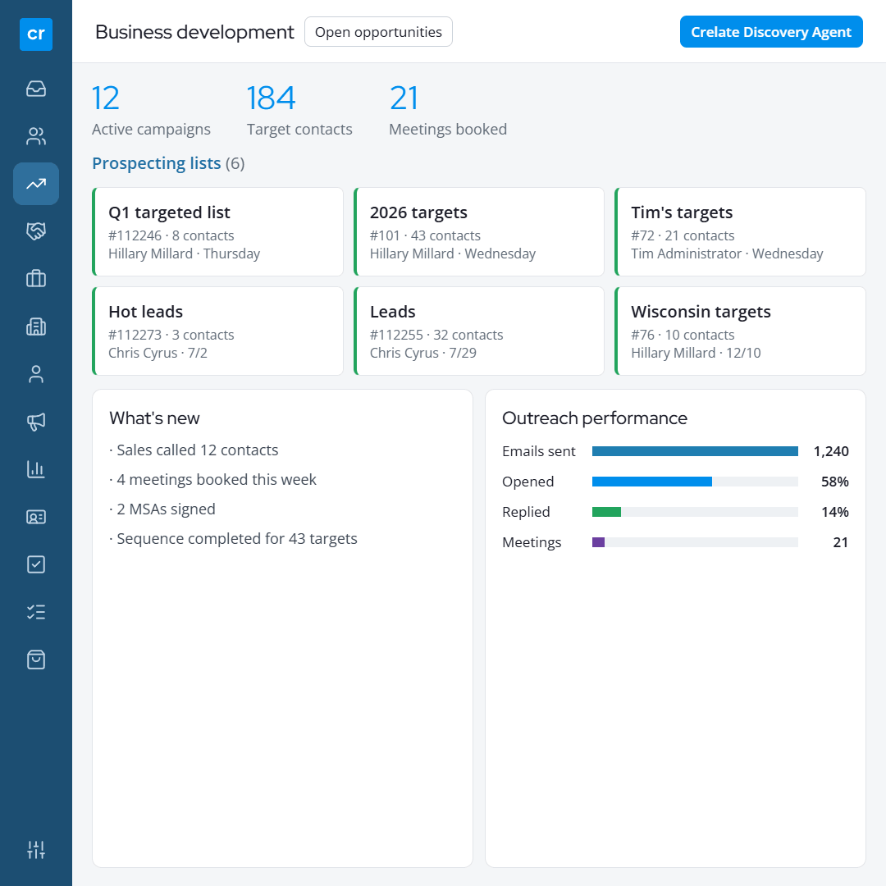Click the Meetings progress bar
This screenshot has width=886, height=886.
point(695,542)
